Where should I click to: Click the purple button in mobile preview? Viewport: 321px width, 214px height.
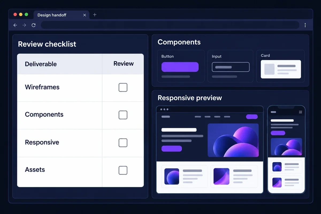278,133
